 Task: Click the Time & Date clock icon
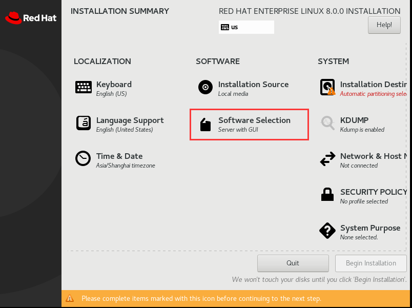(x=83, y=158)
